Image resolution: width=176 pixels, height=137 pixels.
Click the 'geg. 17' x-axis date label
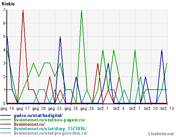(23, 109)
